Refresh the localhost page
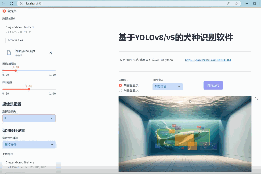The height and width of the screenshot is (174, 261). point(11,3)
